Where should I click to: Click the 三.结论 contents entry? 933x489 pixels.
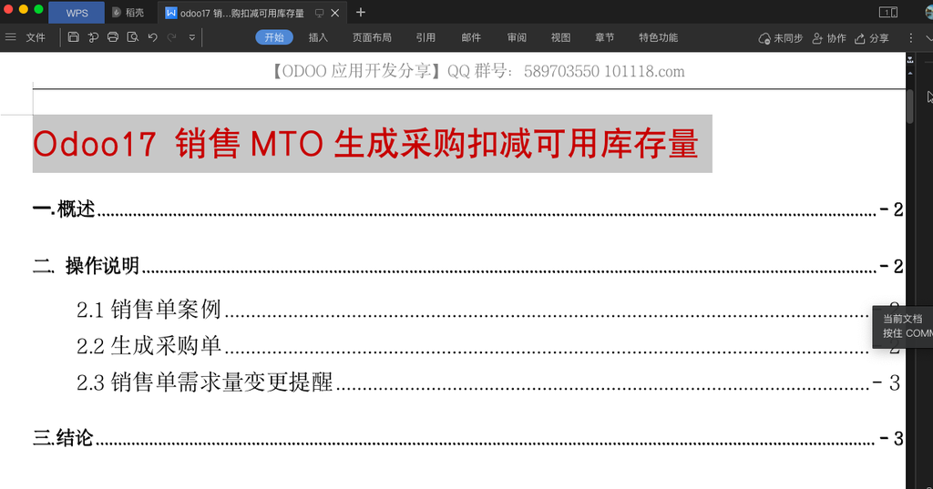click(x=467, y=438)
